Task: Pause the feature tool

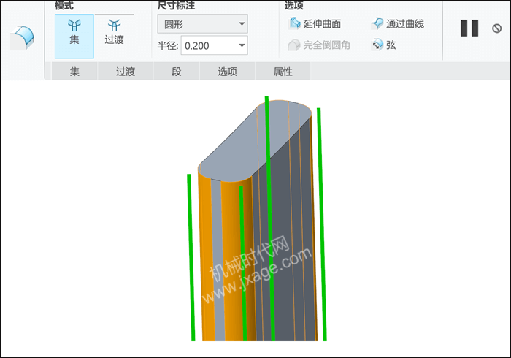Action: (469, 28)
